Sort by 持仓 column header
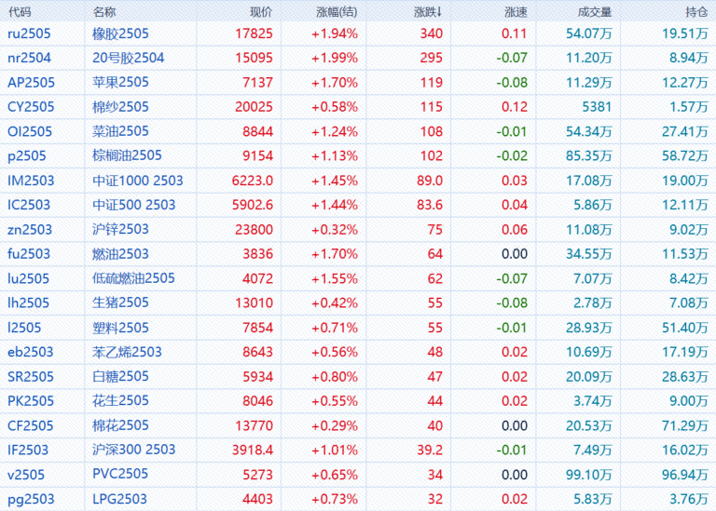This screenshot has height=511, width=716. coord(695,12)
